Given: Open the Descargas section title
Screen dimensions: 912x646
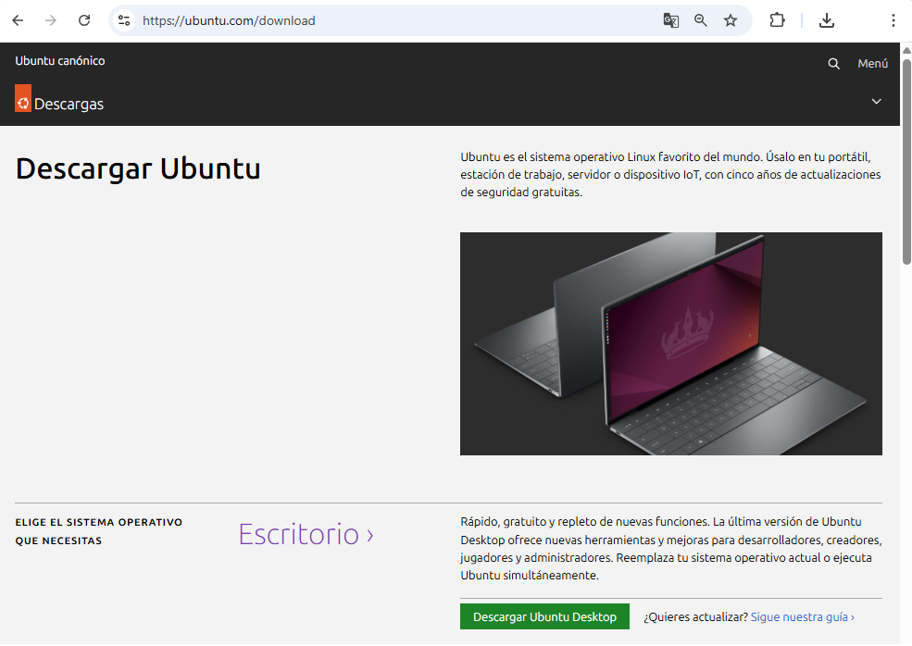Looking at the screenshot, I should click(x=69, y=105).
